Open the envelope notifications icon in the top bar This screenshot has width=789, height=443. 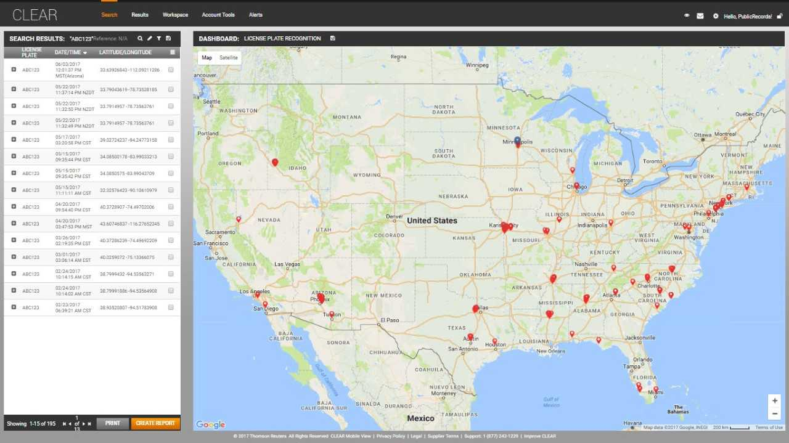coord(700,15)
